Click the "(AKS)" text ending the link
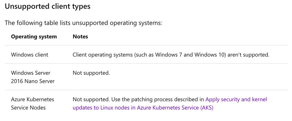Image resolution: width=292 pixels, height=121 pixels. click(x=207, y=108)
